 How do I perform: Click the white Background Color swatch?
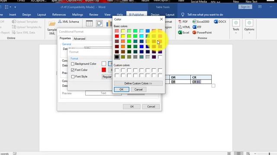104,64
